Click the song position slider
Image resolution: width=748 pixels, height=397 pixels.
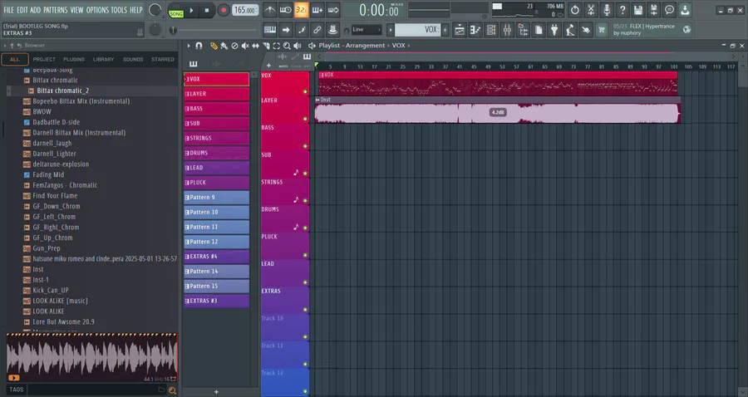click(214, 30)
